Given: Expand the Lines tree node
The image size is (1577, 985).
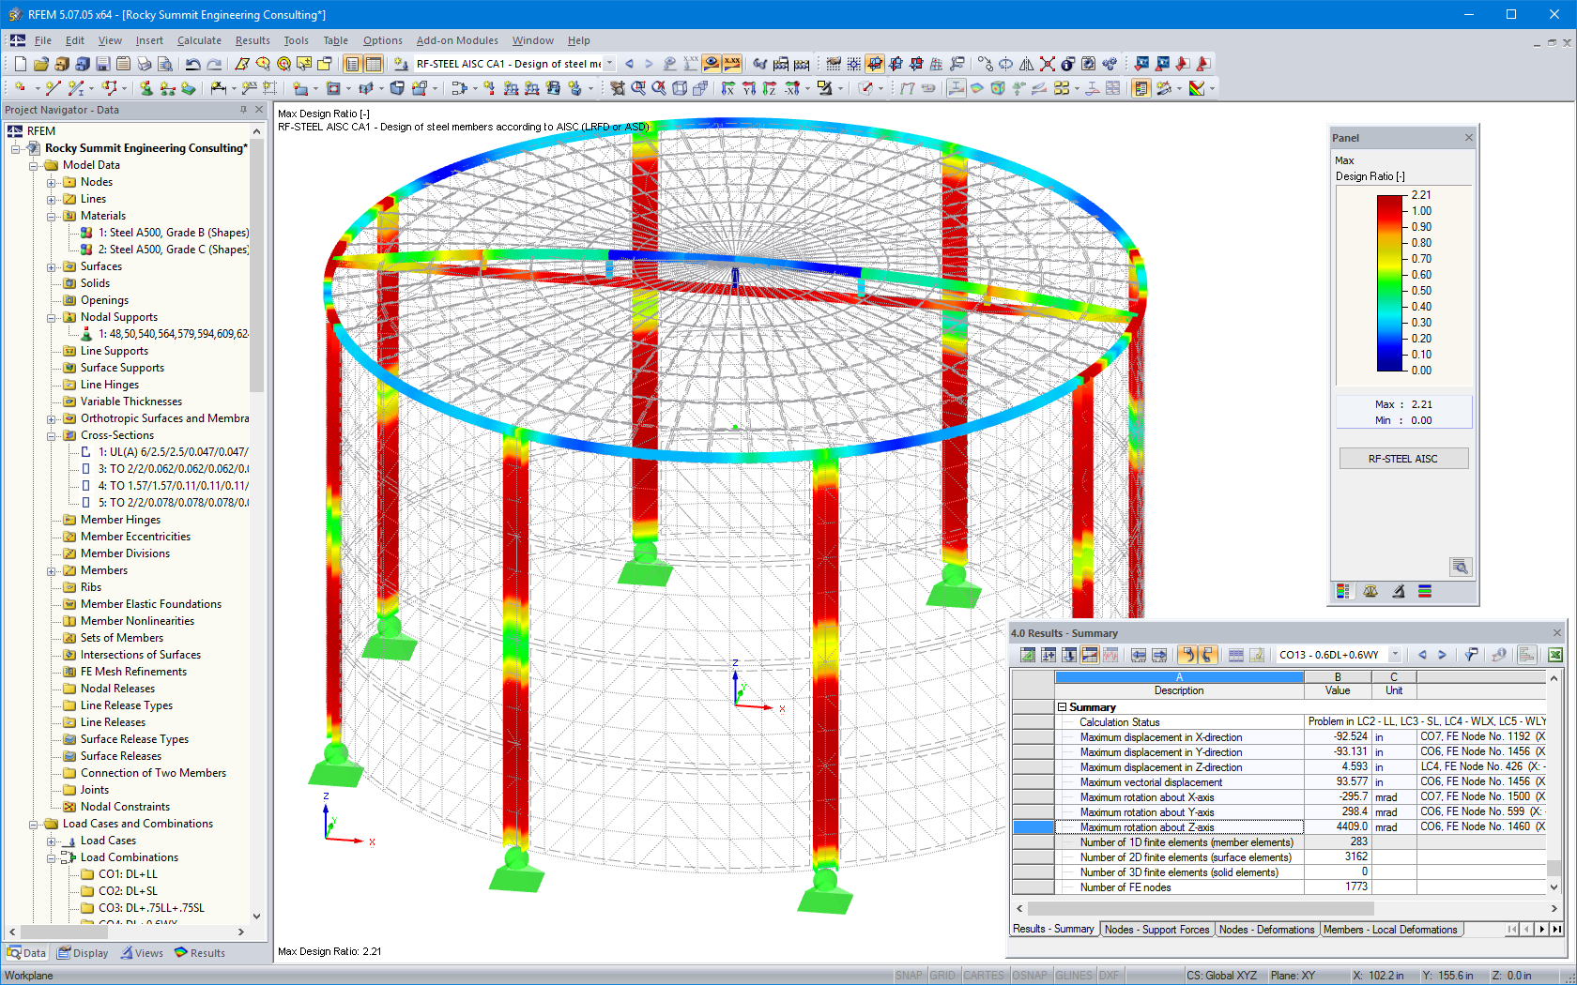Looking at the screenshot, I should tap(52, 200).
